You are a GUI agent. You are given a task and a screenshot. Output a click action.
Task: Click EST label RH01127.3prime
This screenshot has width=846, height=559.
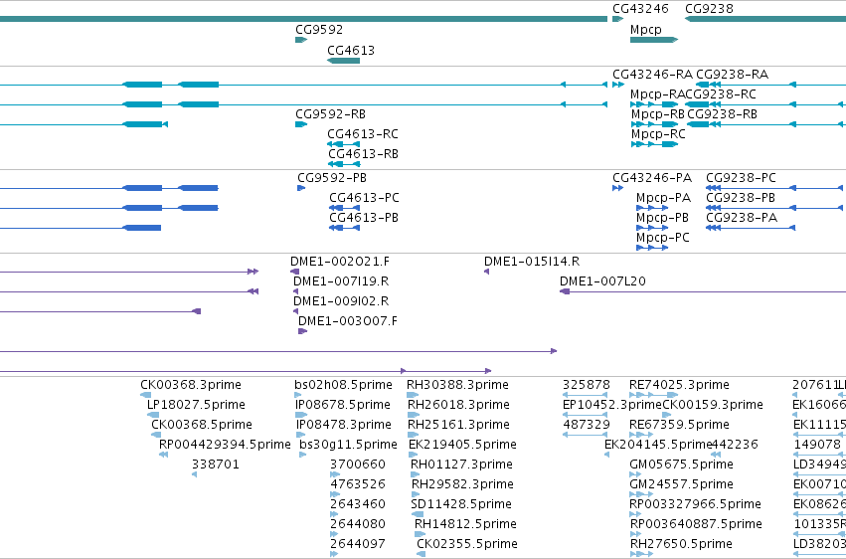click(461, 466)
